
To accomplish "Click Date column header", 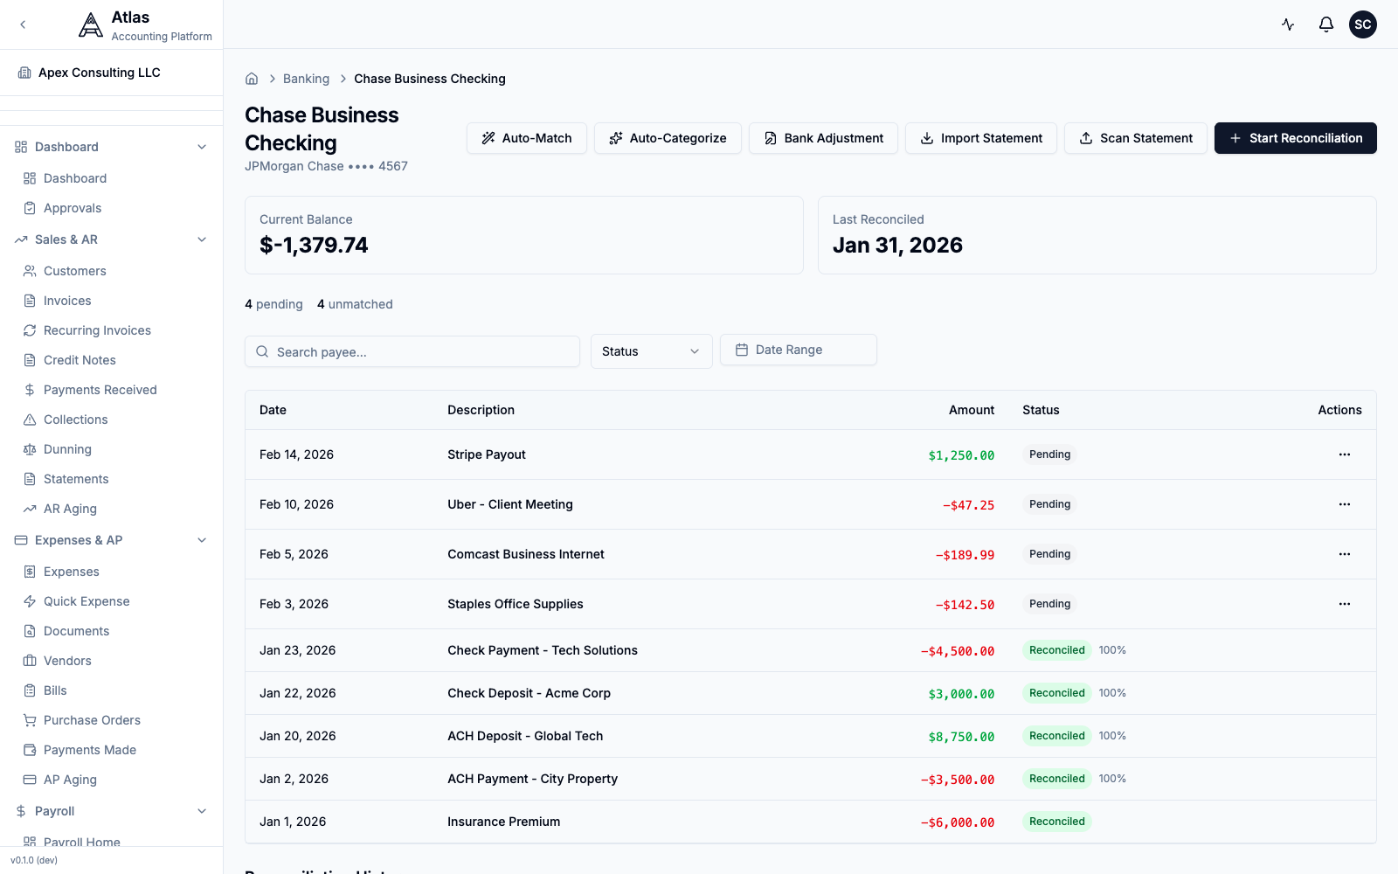I will pyautogui.click(x=273, y=410).
